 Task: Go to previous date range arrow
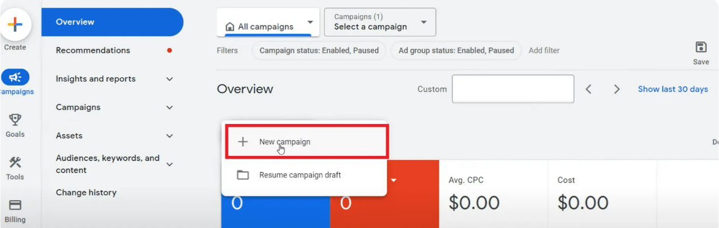pyautogui.click(x=588, y=89)
